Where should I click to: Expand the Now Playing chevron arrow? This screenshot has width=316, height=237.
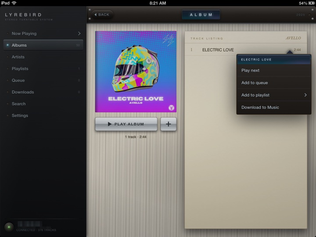(x=79, y=33)
